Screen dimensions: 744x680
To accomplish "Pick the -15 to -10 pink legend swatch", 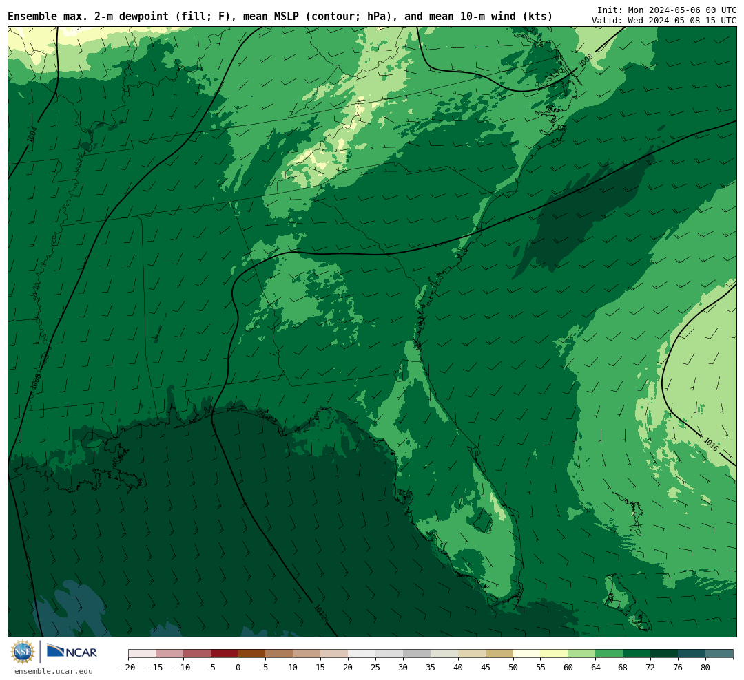I will tap(169, 654).
